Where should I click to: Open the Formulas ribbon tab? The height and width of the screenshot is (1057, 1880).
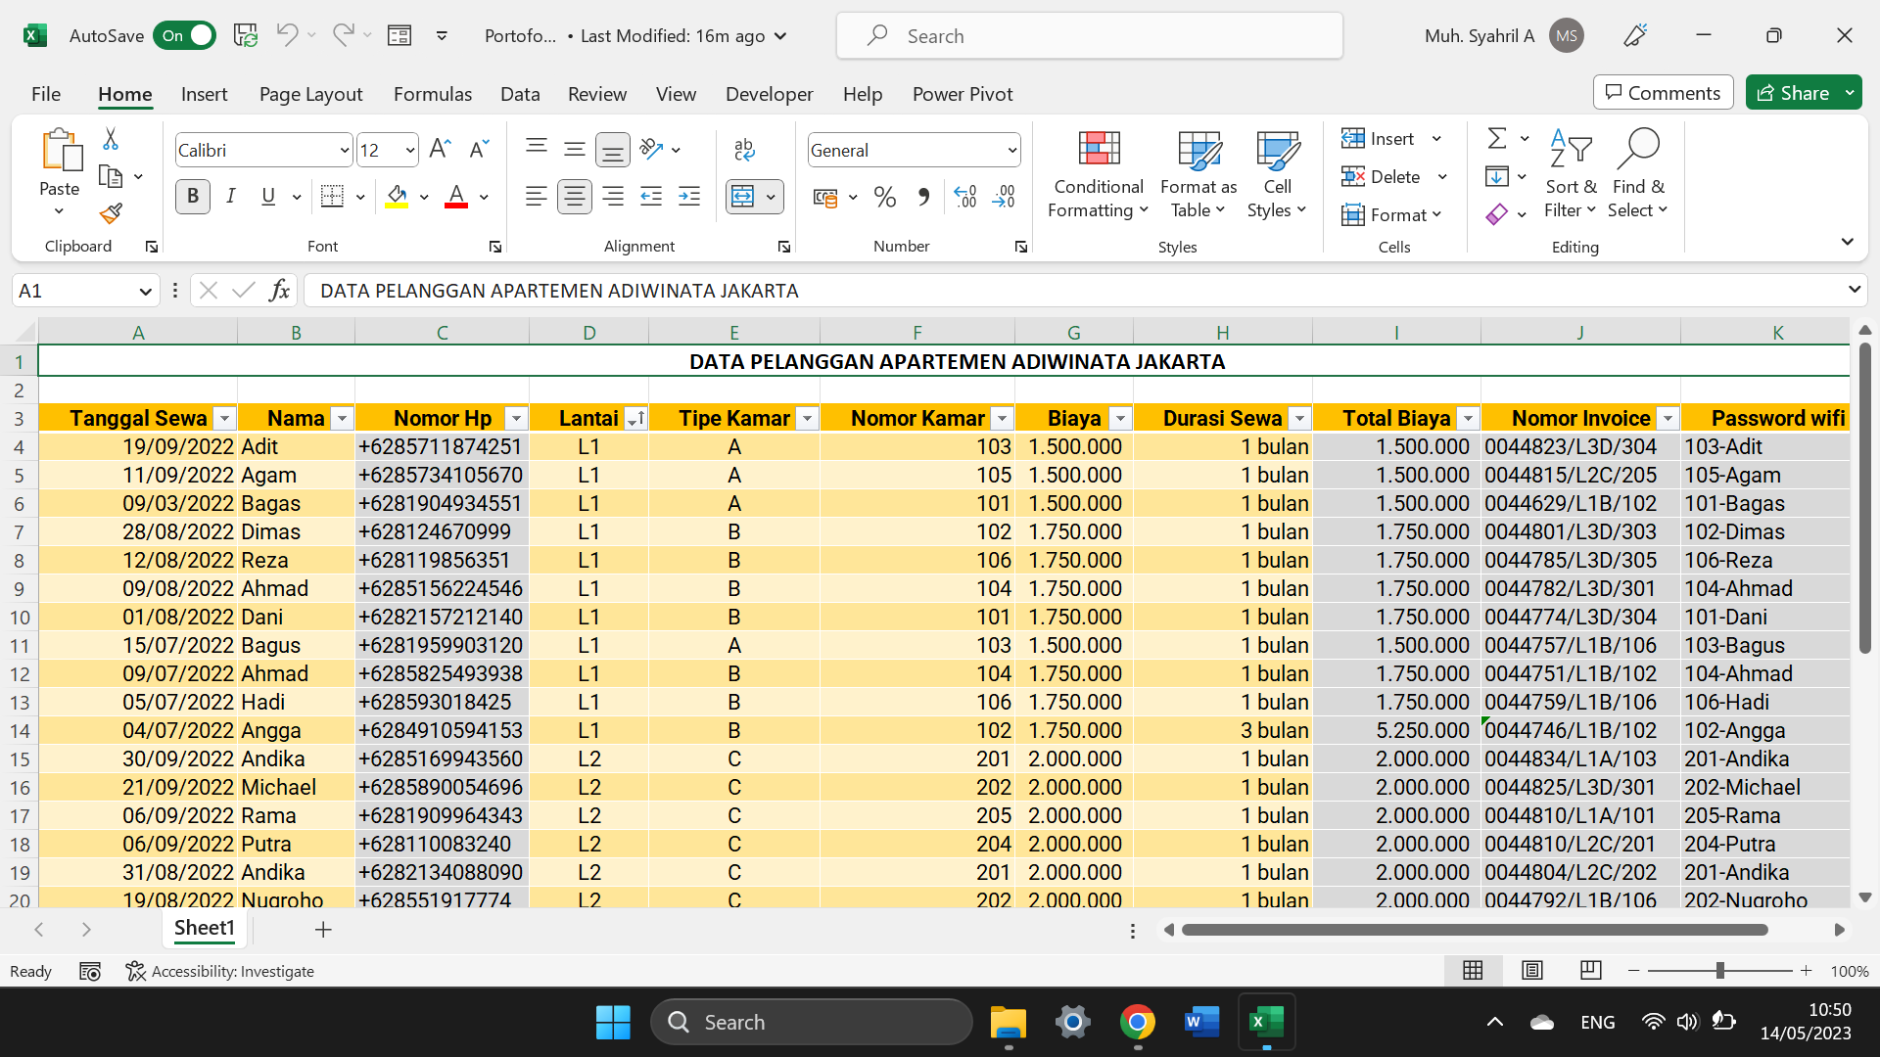(432, 94)
